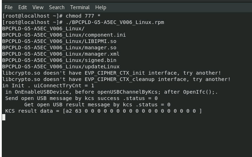The height and width of the screenshot is (157, 252).
Task: Click the signed.bin output line
Action: coord(59,60)
